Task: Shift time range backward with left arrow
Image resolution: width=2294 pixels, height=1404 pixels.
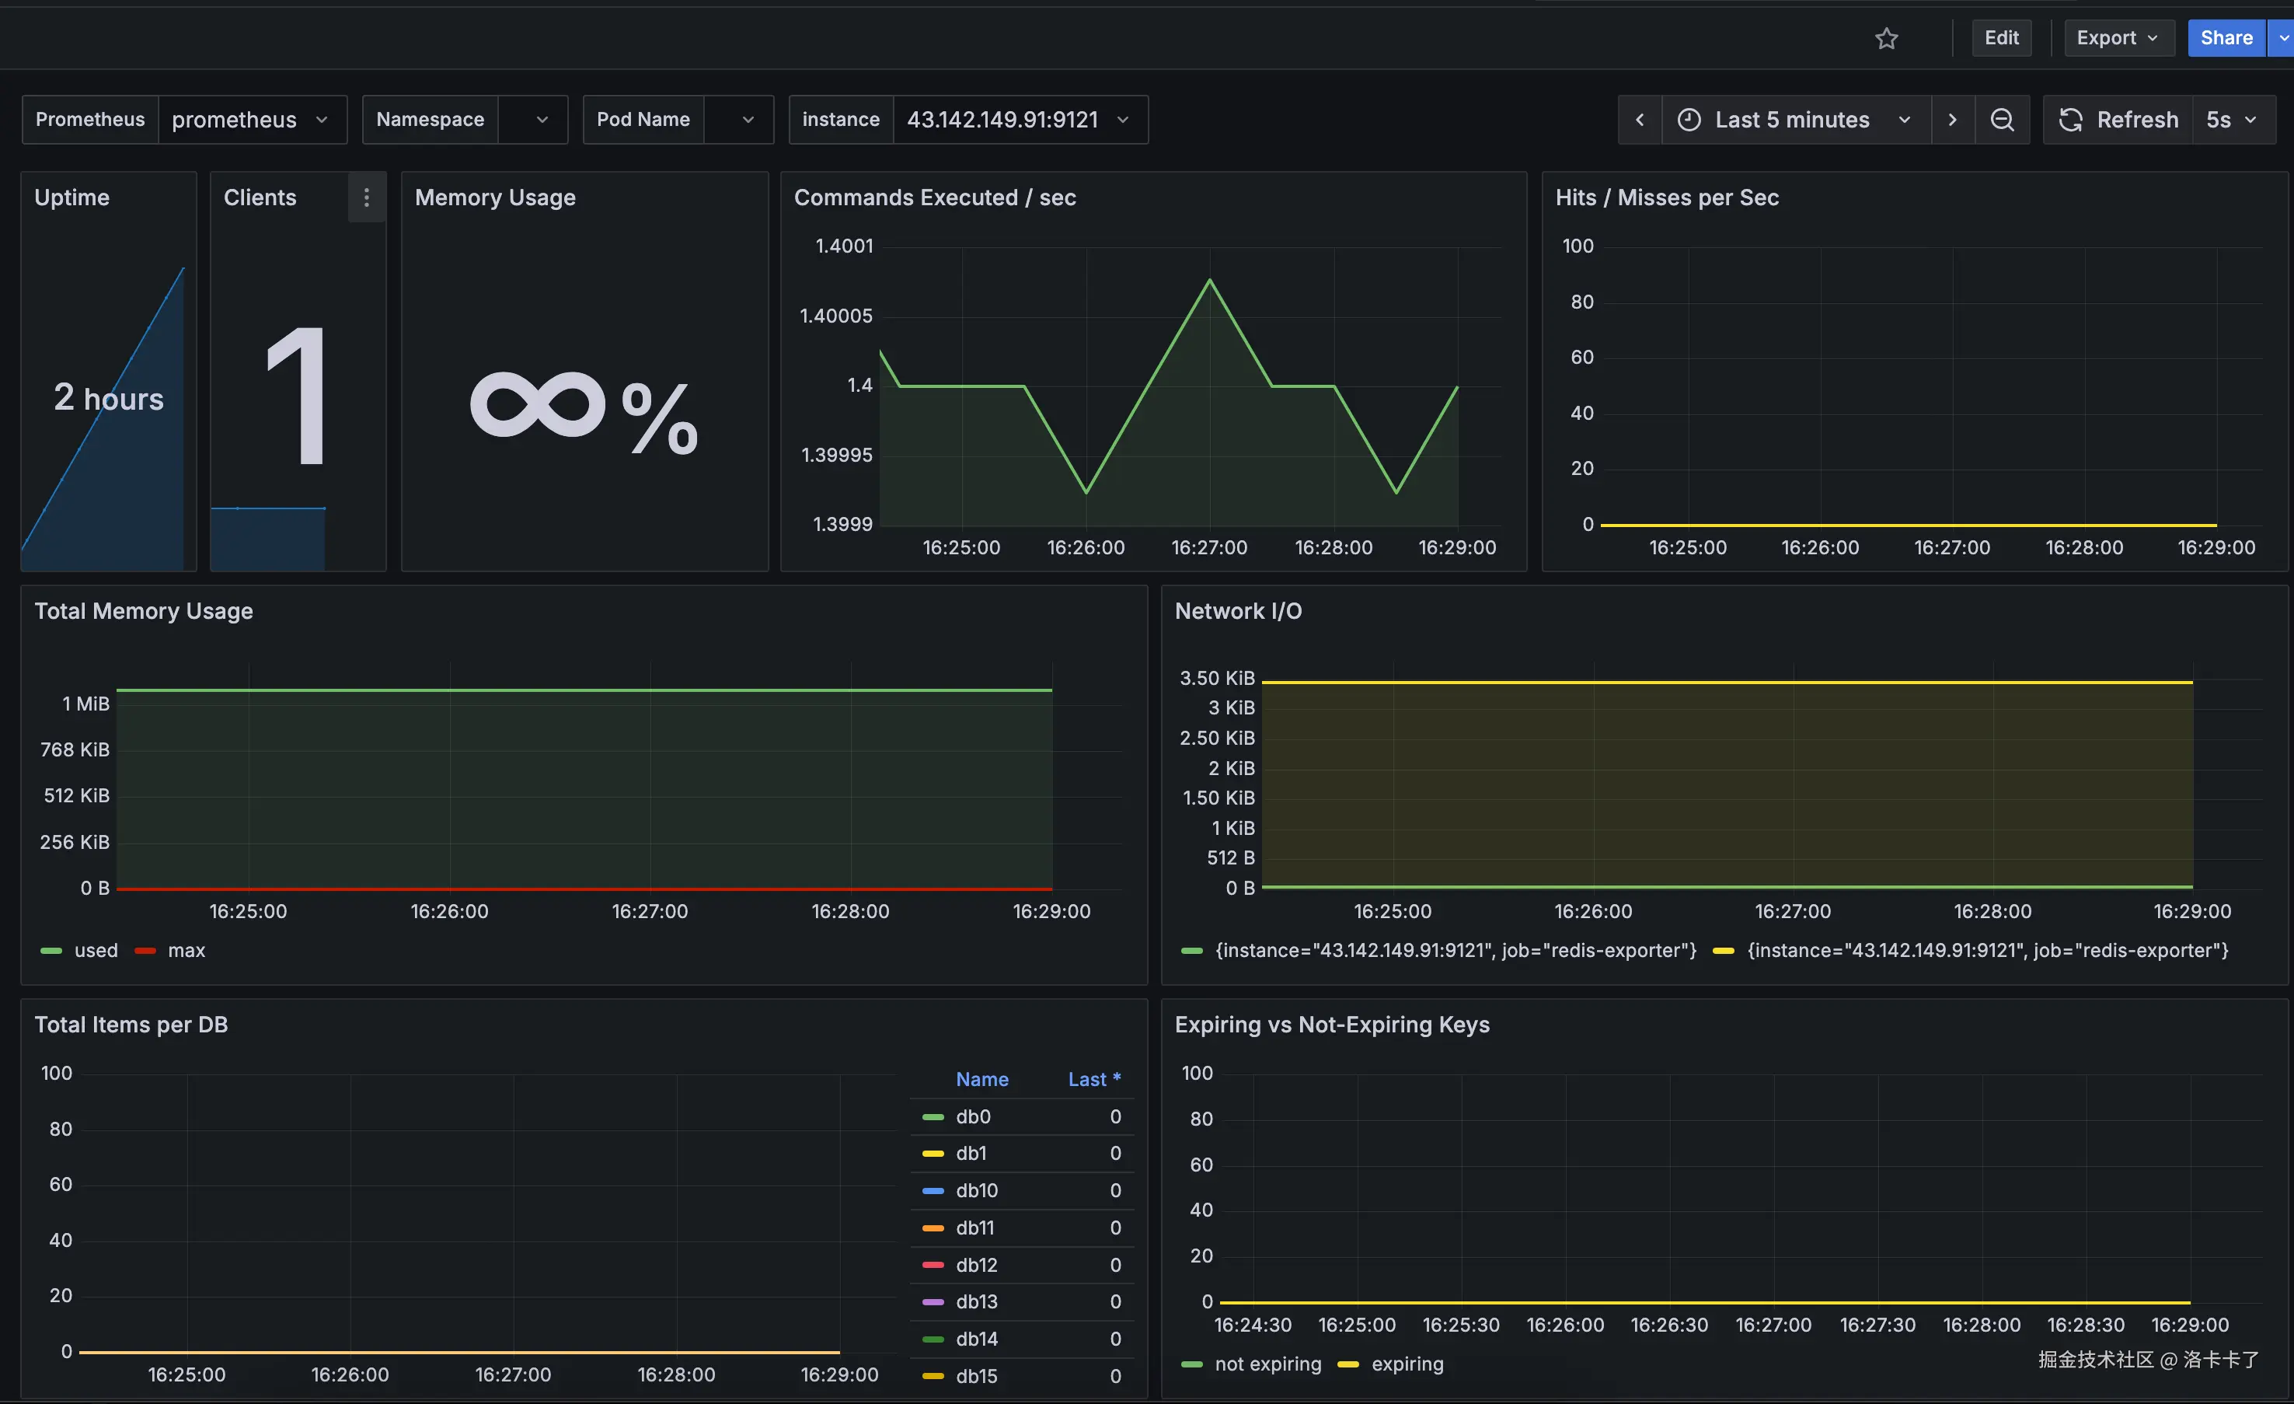Action: coord(1640,120)
